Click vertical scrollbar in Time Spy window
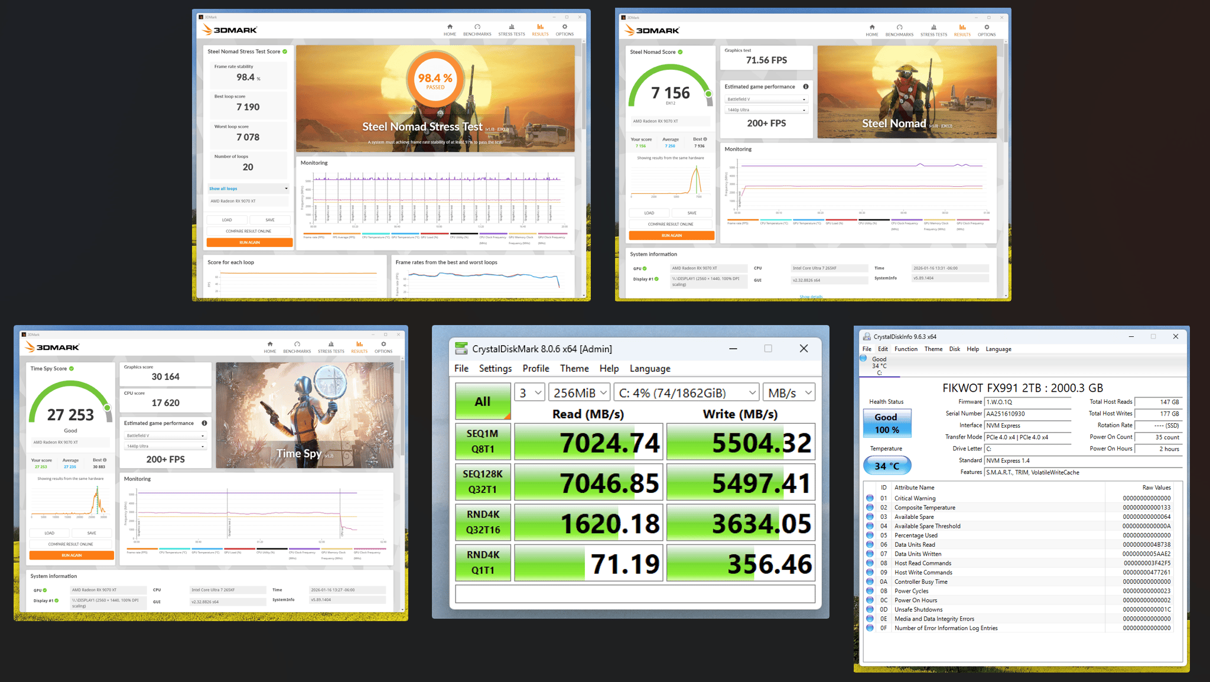The image size is (1210, 682). (x=402, y=408)
